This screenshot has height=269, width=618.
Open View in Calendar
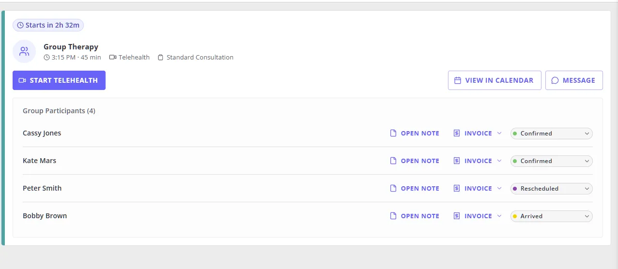point(494,80)
